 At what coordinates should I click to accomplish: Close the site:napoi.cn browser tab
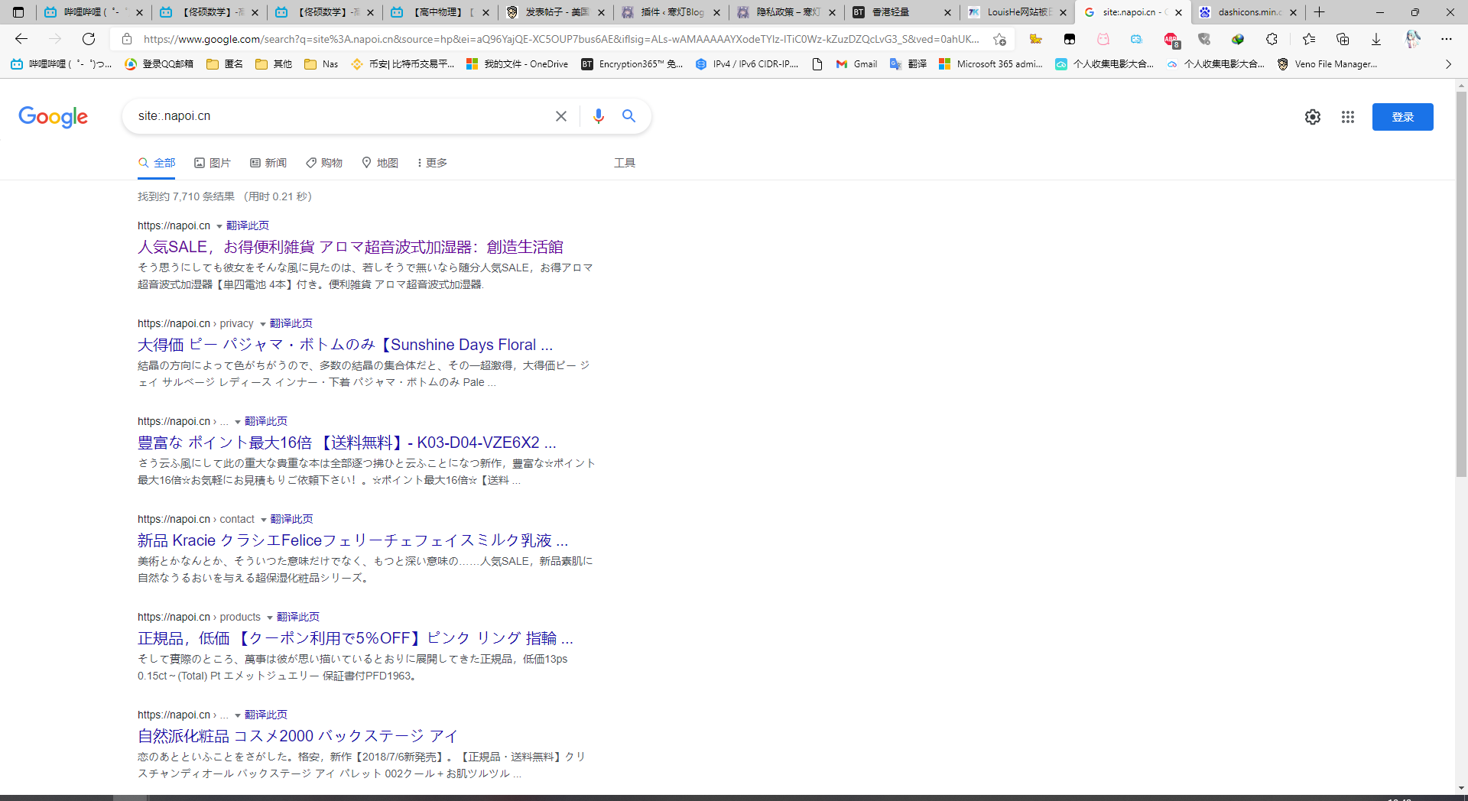point(1178,12)
